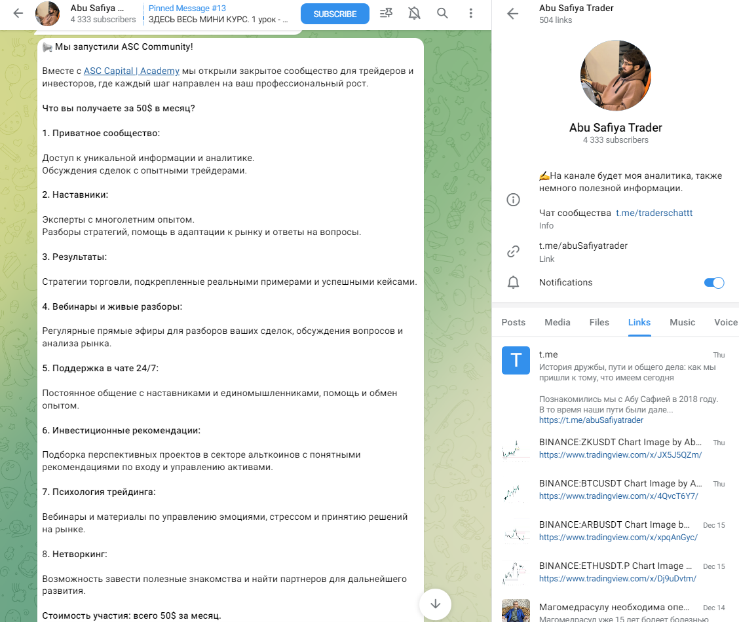The width and height of the screenshot is (739, 622).
Task: Click '3. Результаты:' heading
Action: [75, 257]
